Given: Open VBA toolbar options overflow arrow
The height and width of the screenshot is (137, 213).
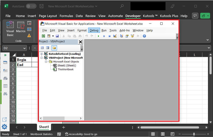Looking at the screenshot, I should (x=177, y=36).
